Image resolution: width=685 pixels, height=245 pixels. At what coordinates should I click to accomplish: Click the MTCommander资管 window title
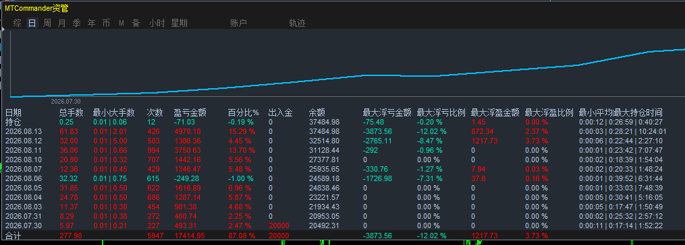[36, 8]
